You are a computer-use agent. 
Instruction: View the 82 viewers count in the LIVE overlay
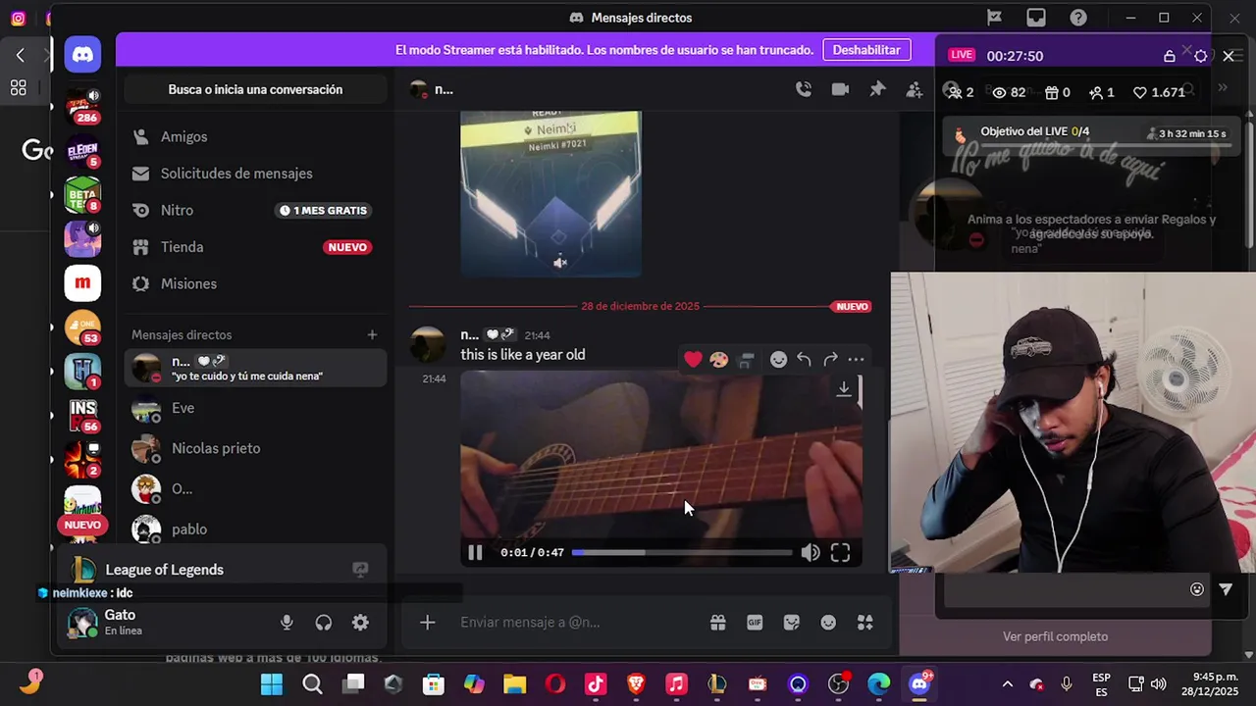point(1009,92)
